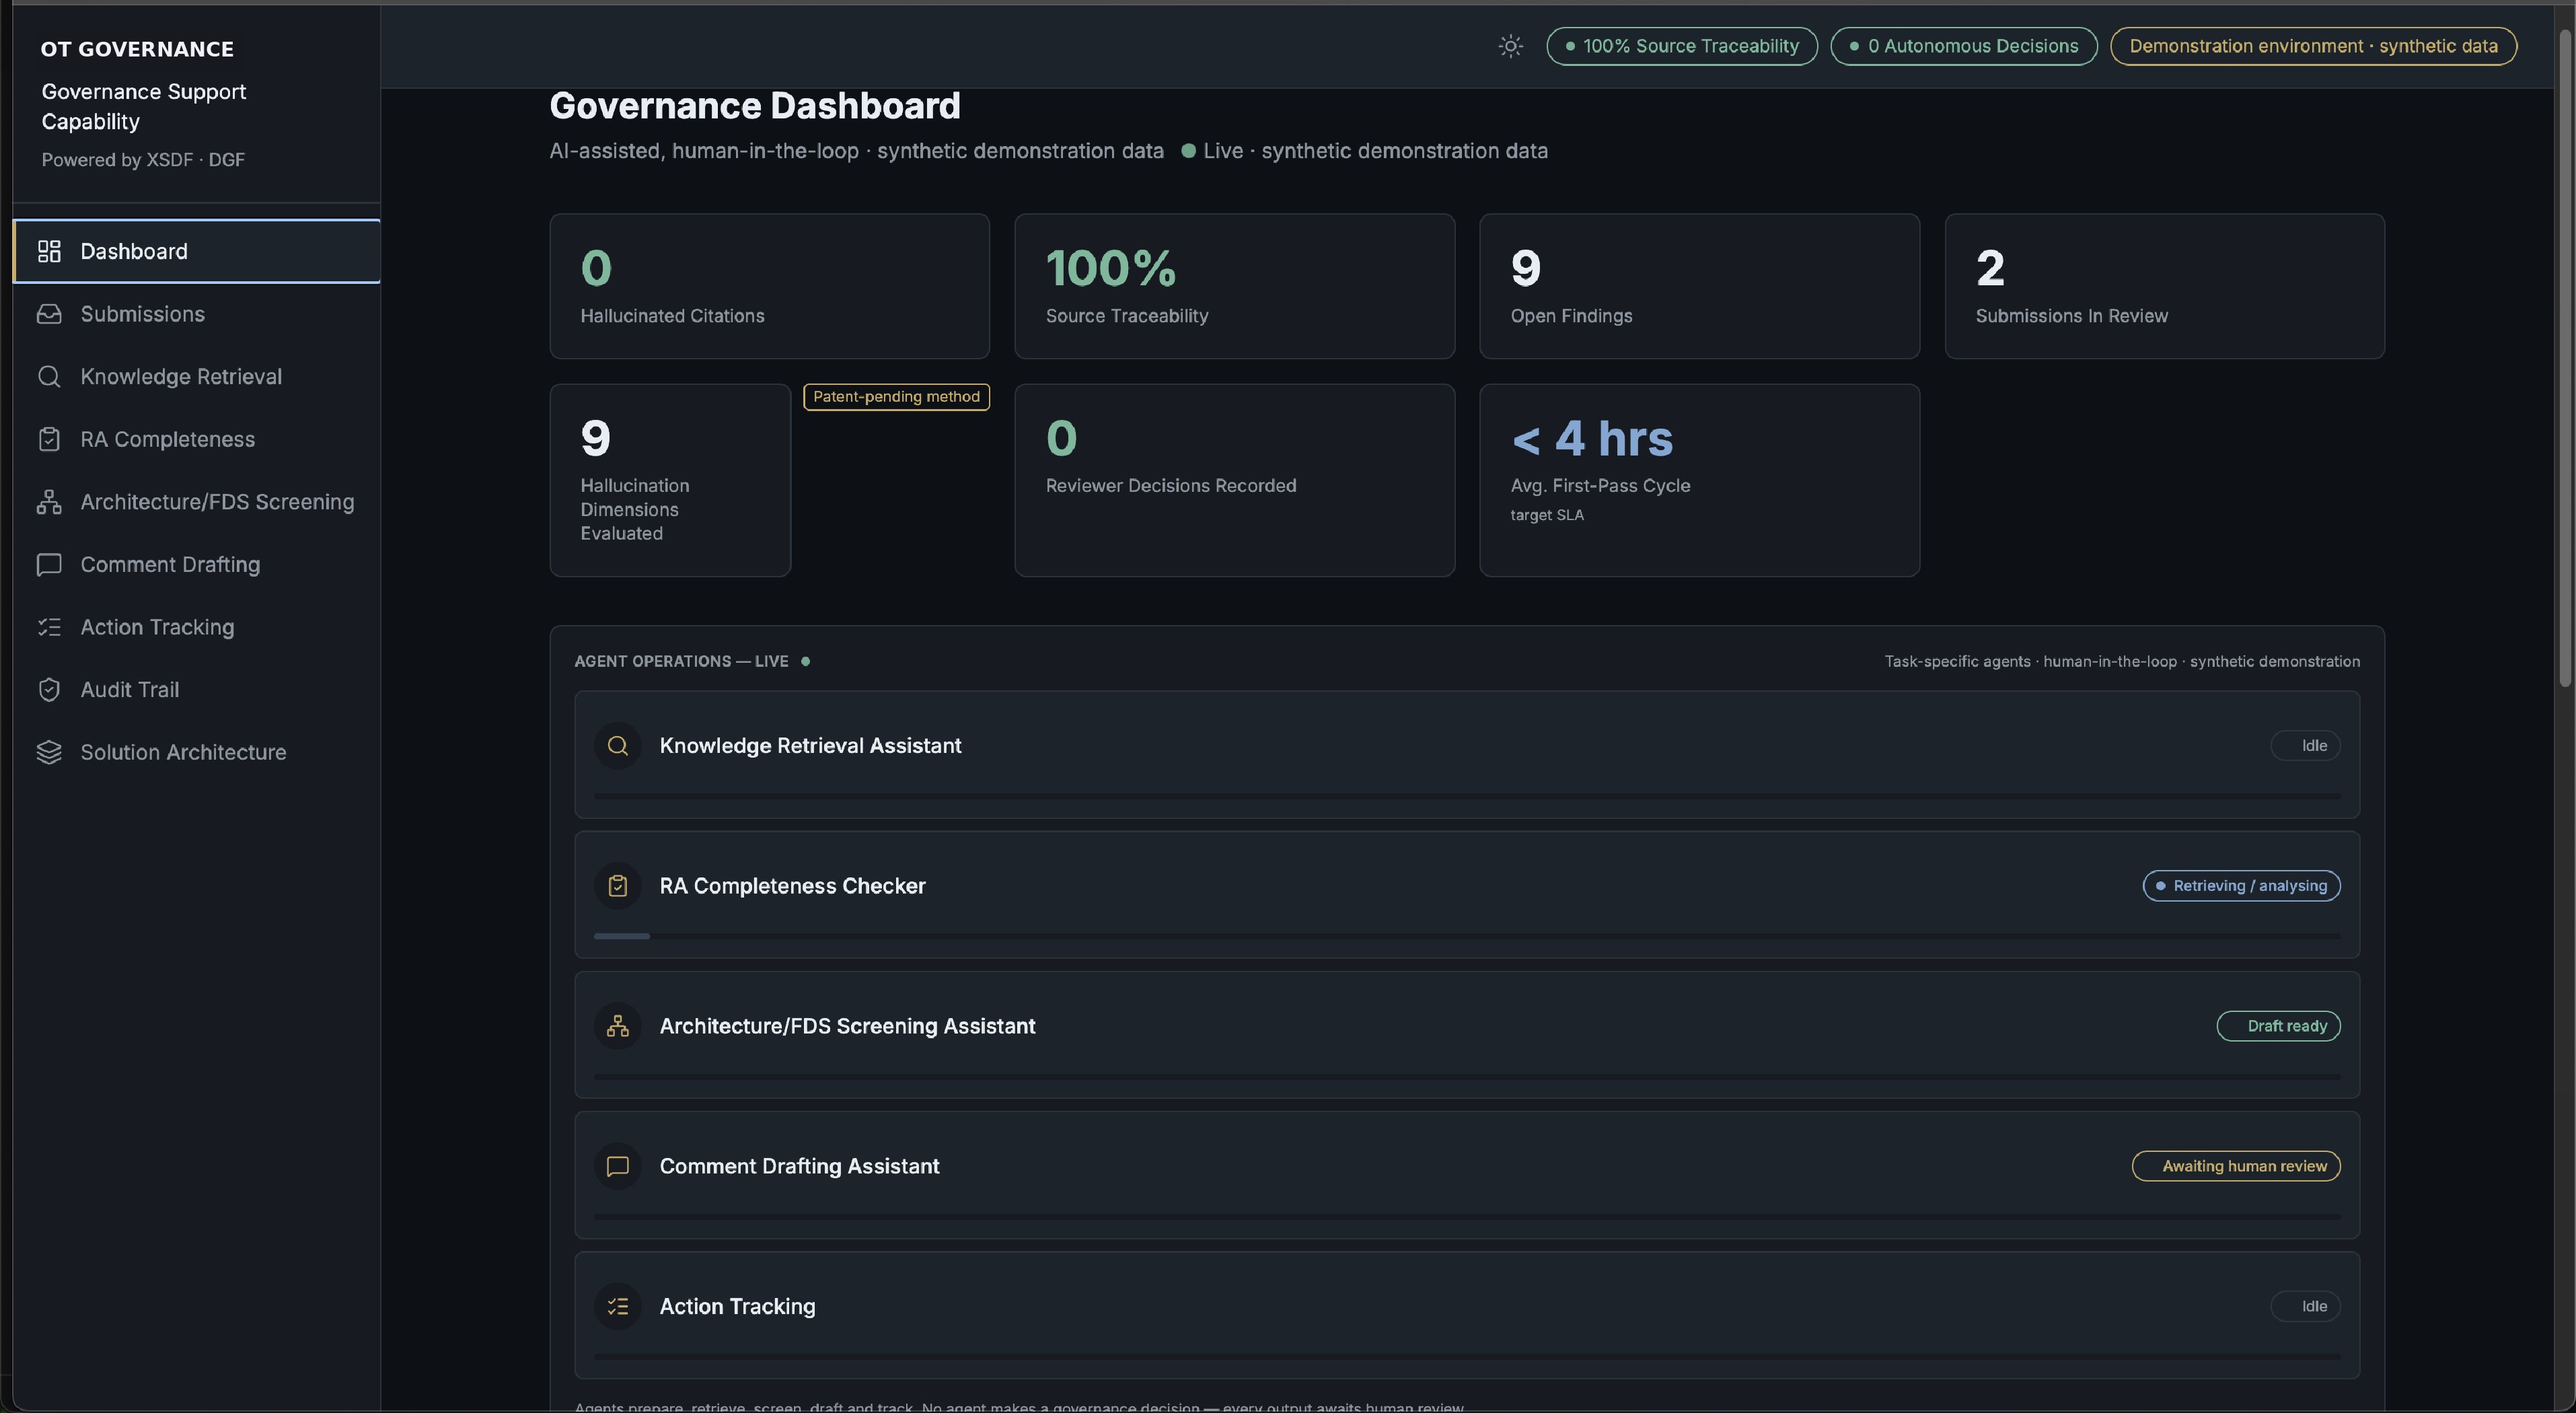Click the Knowledge Retrieval Assistant search icon
Viewport: 2576px width, 1413px height.
pos(618,746)
